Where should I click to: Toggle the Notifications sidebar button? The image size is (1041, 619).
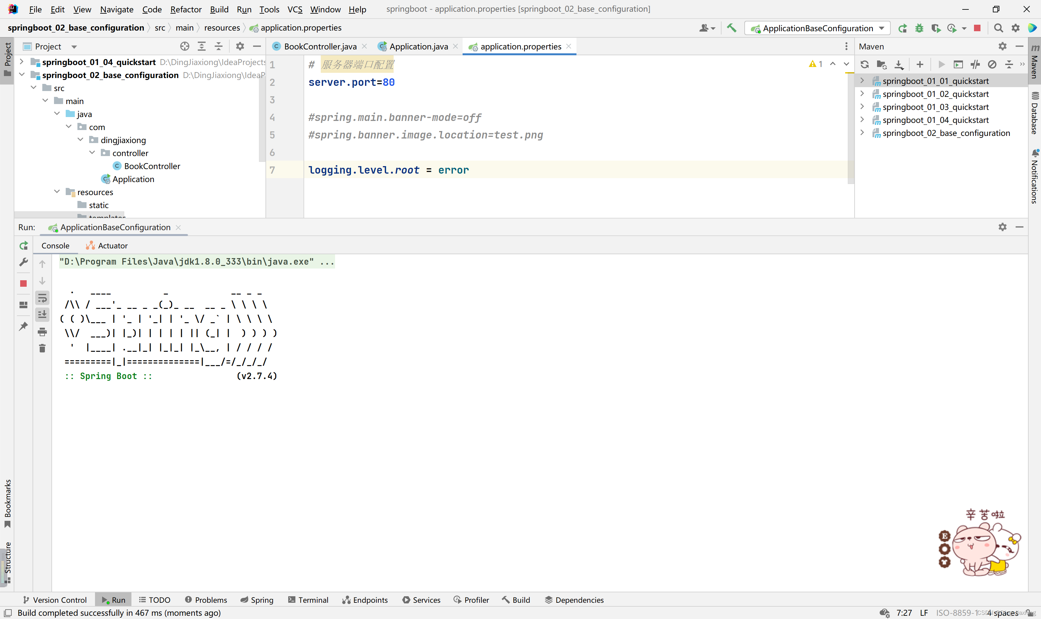[1034, 177]
